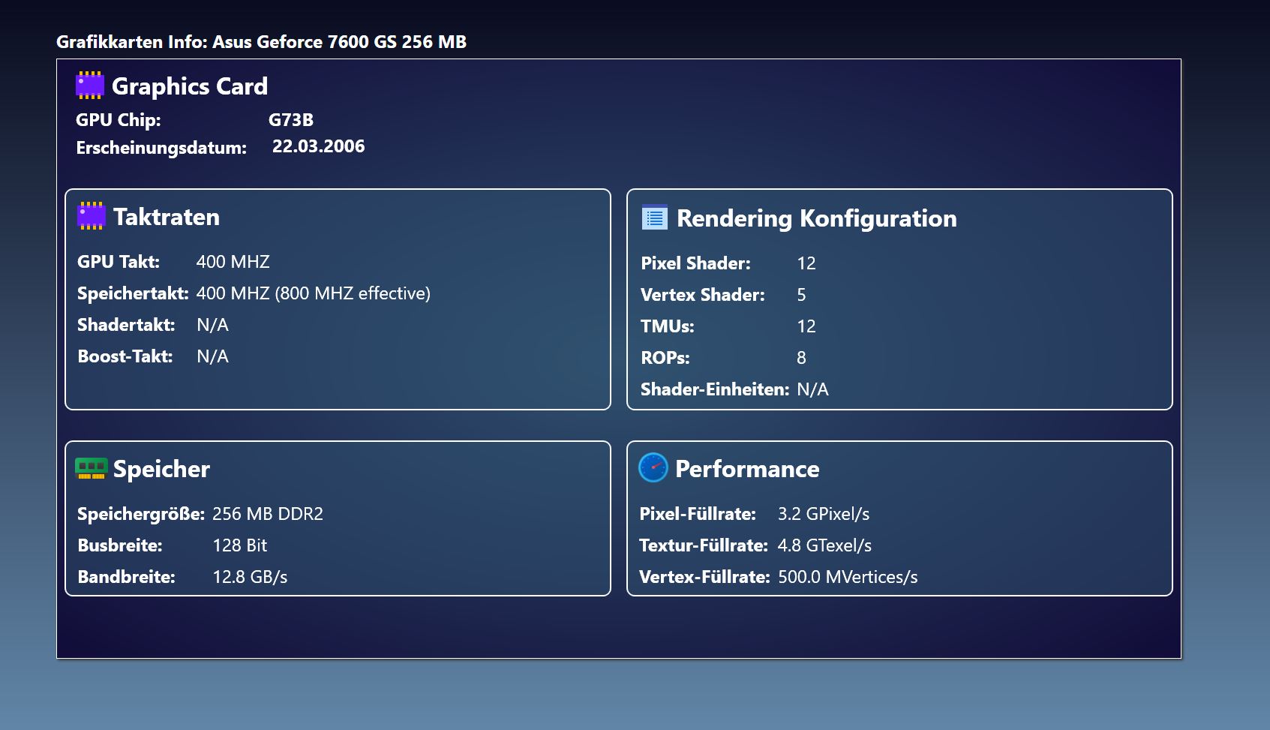Click the Boost-Takt label
This screenshot has width=1270, height=730.
tap(125, 356)
